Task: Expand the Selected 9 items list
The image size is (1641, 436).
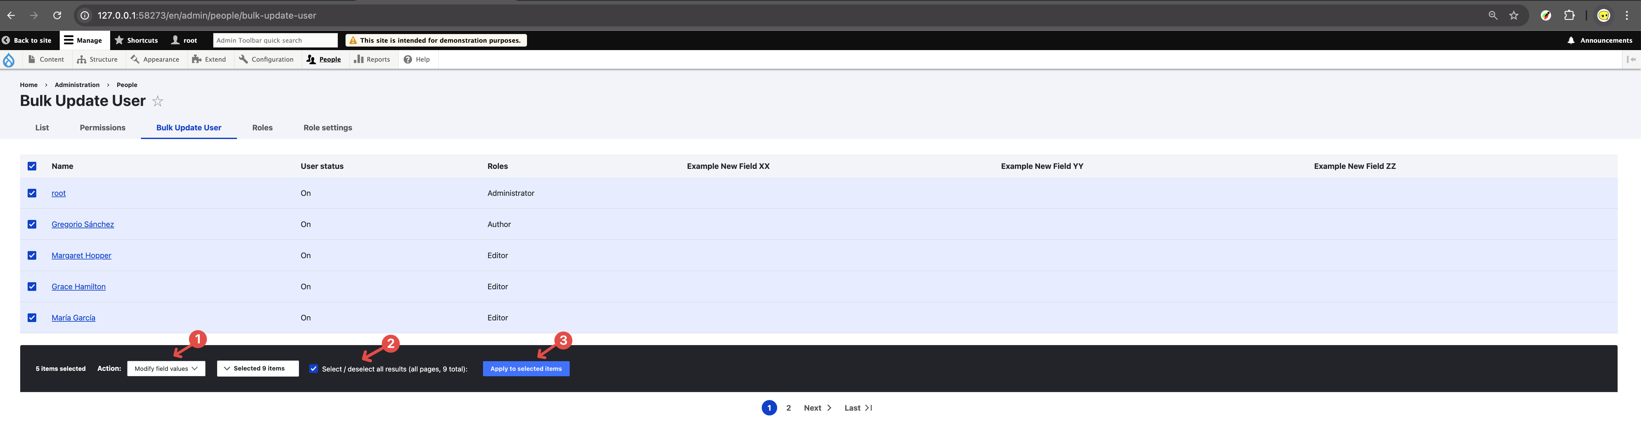Action: click(x=258, y=369)
